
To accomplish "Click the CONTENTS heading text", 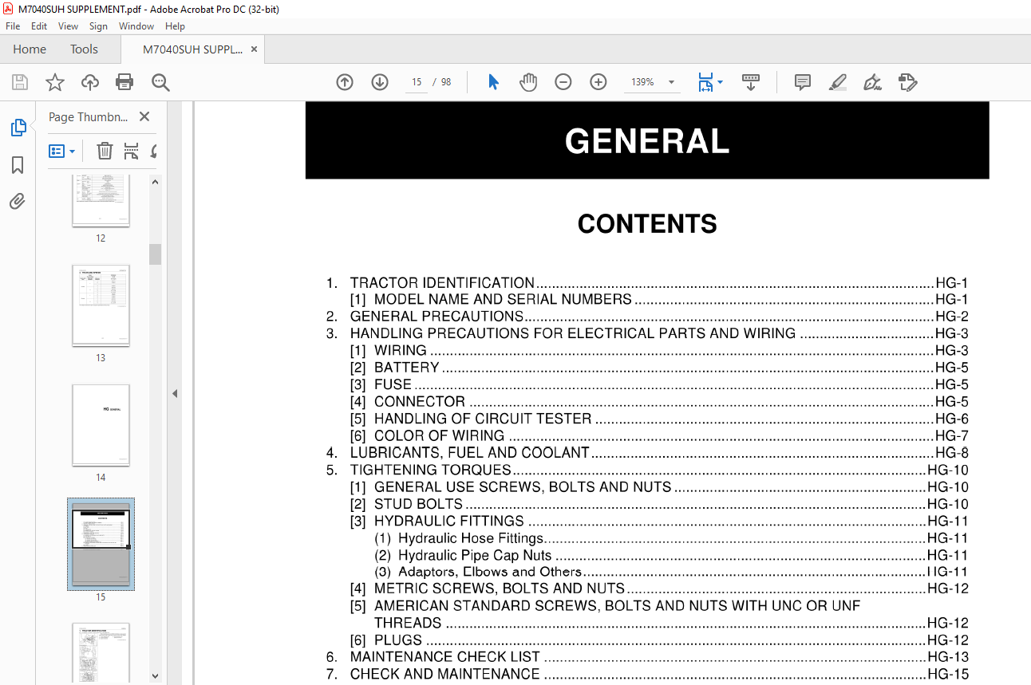I will click(647, 224).
